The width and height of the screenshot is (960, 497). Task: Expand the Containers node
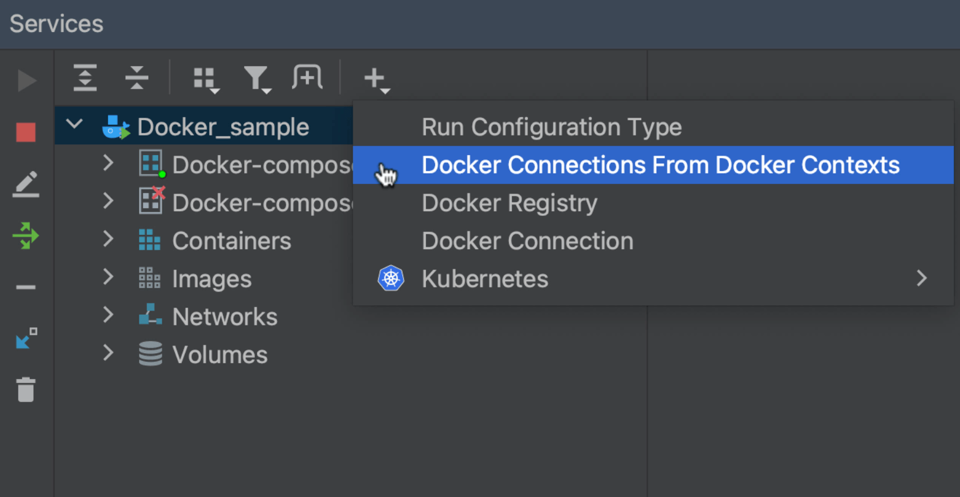point(108,239)
